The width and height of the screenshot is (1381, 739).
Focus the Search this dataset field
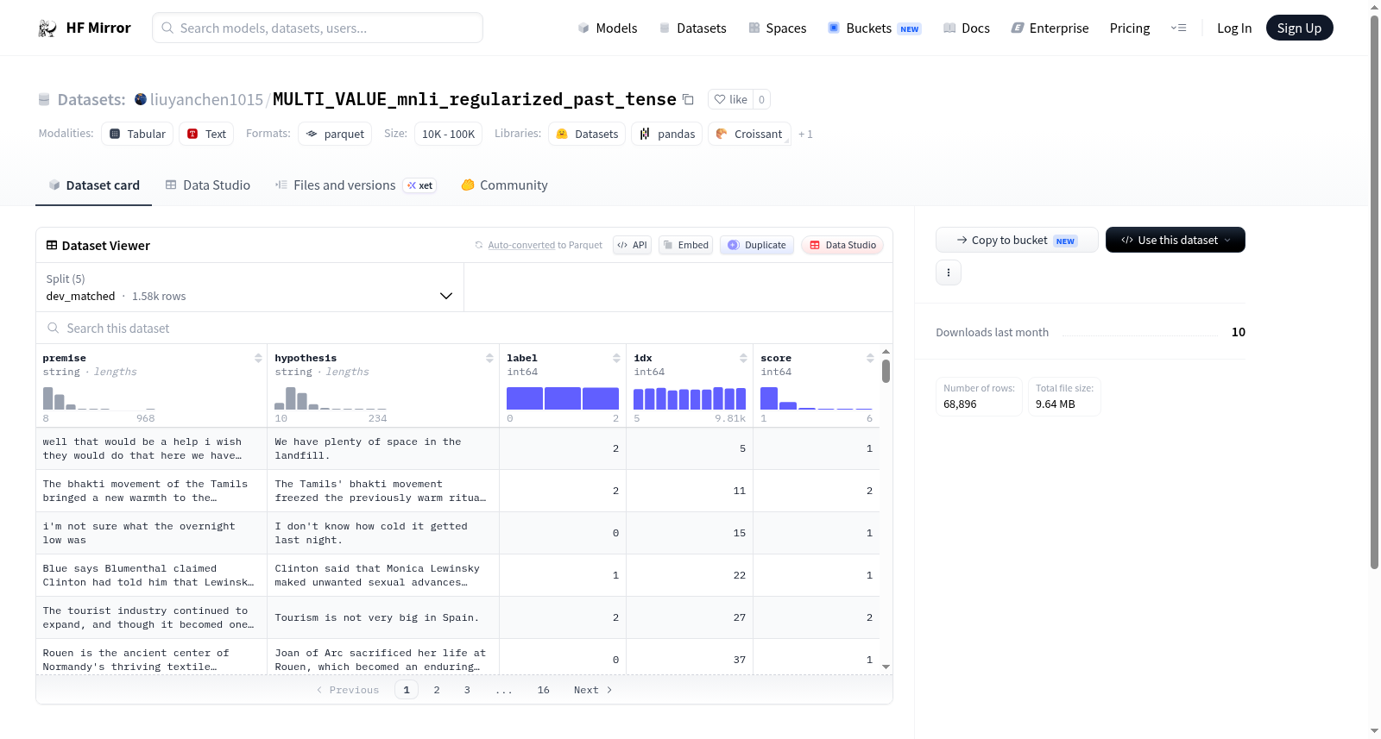[x=464, y=328]
